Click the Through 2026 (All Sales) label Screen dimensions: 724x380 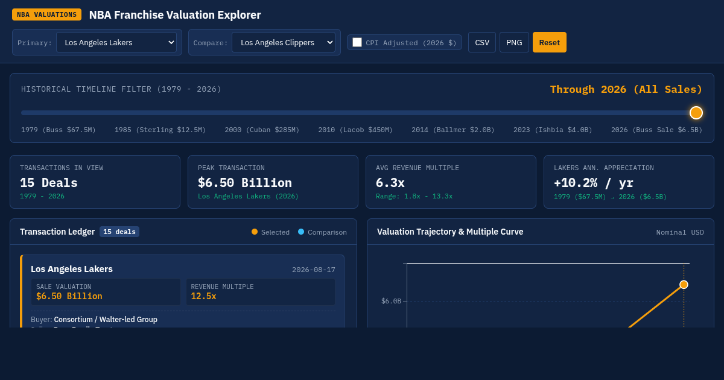click(x=626, y=89)
